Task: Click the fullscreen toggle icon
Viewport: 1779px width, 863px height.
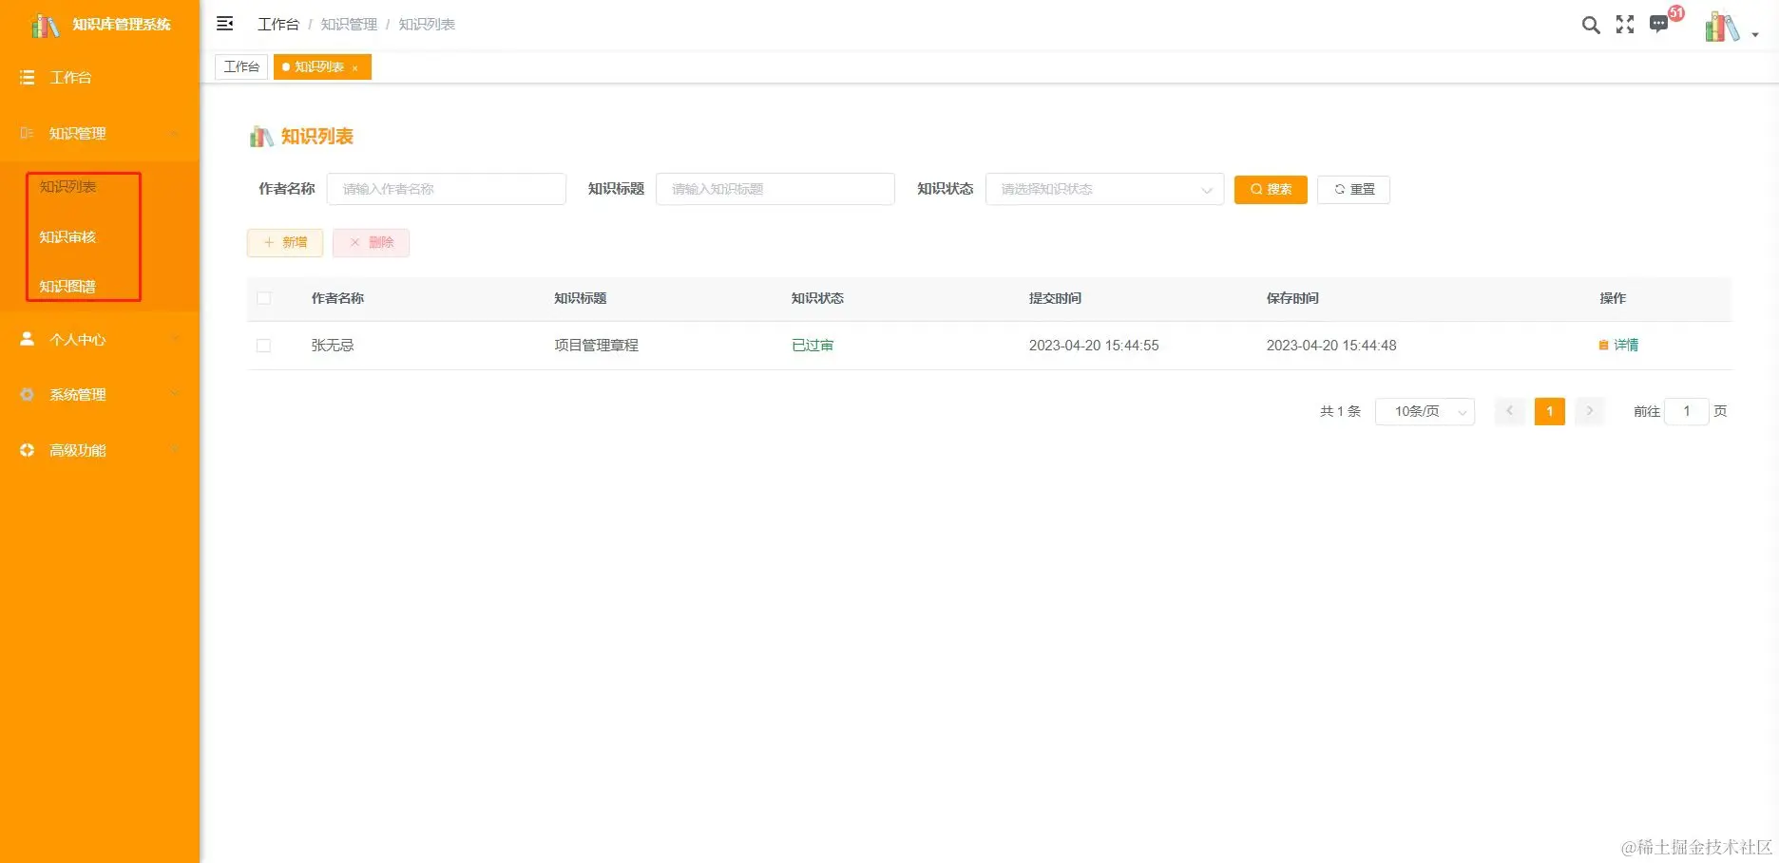Action: tap(1624, 26)
